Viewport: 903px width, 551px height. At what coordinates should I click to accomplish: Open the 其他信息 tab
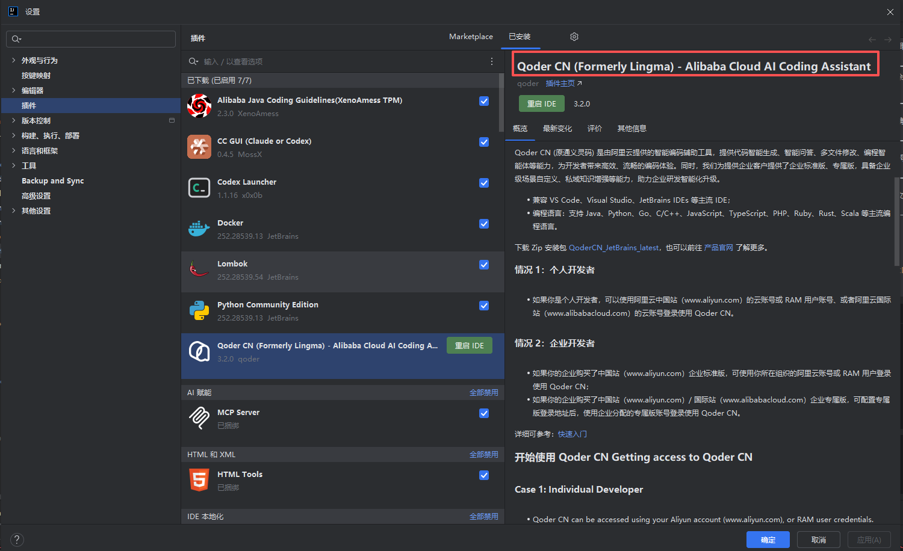[x=632, y=129]
